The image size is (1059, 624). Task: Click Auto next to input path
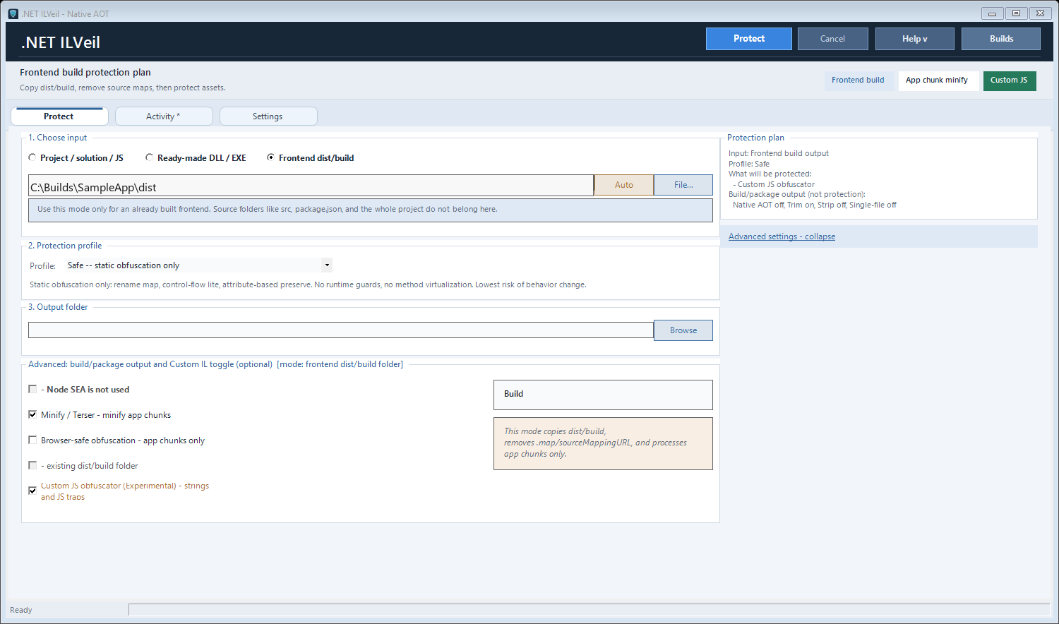pos(624,185)
